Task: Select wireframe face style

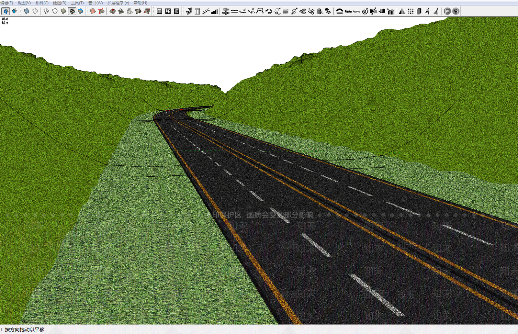Action: [x=46, y=11]
